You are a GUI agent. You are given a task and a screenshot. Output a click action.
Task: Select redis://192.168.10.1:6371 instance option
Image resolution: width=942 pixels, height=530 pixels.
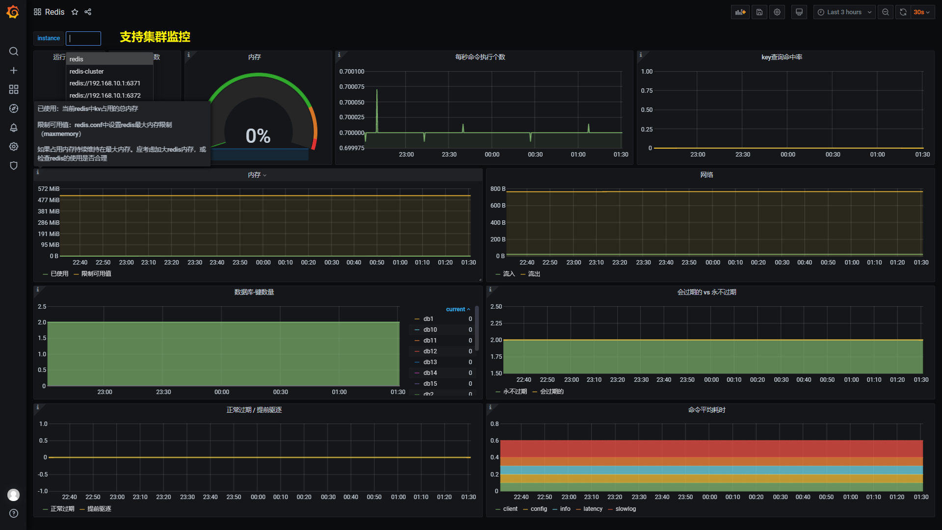[x=105, y=83]
